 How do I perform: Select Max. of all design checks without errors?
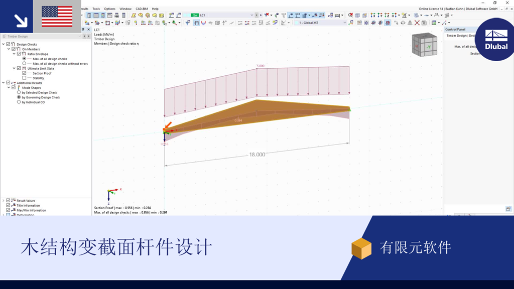(x=24, y=64)
